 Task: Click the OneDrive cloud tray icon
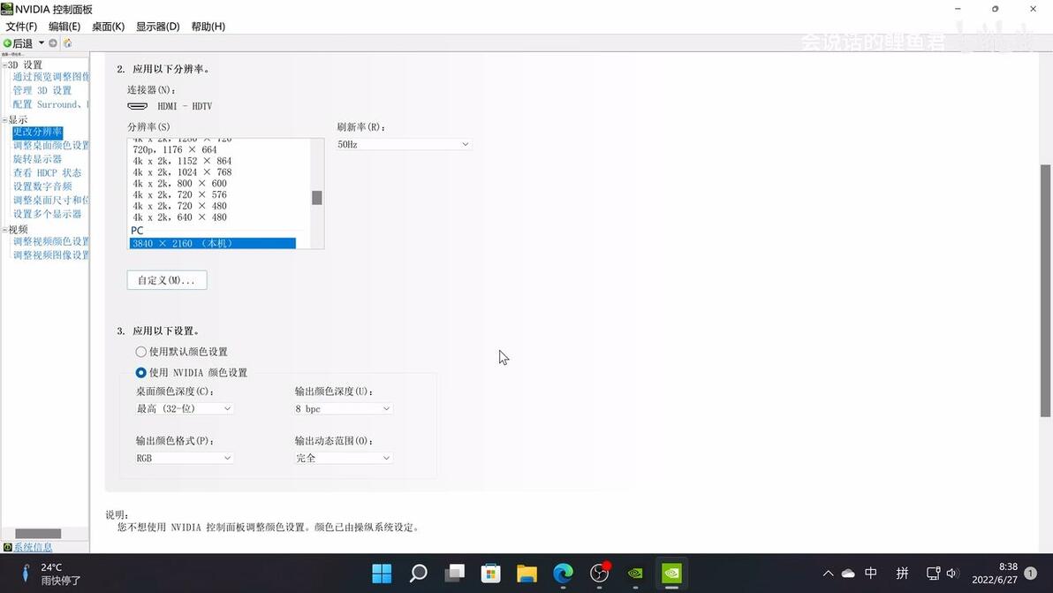click(x=848, y=573)
